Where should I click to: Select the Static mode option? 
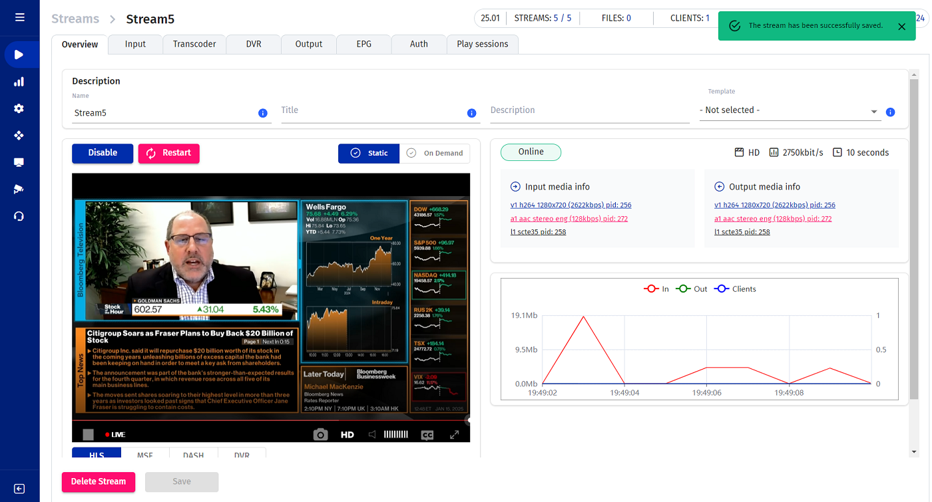(x=369, y=154)
